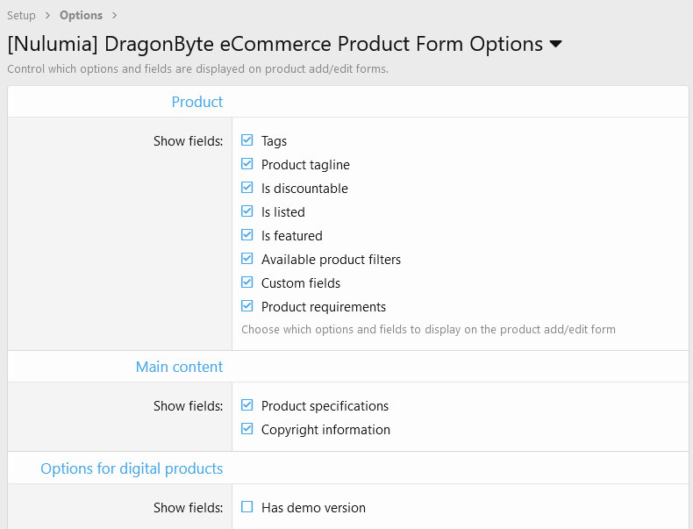This screenshot has height=529, width=693.
Task: Toggle Copyright information checkbox
Action: coord(247,429)
